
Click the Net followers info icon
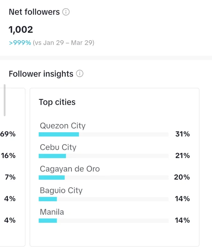point(66,12)
